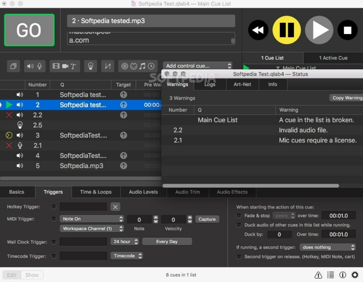Clear hotkey with the X button
363x282 pixels.
tap(115, 207)
